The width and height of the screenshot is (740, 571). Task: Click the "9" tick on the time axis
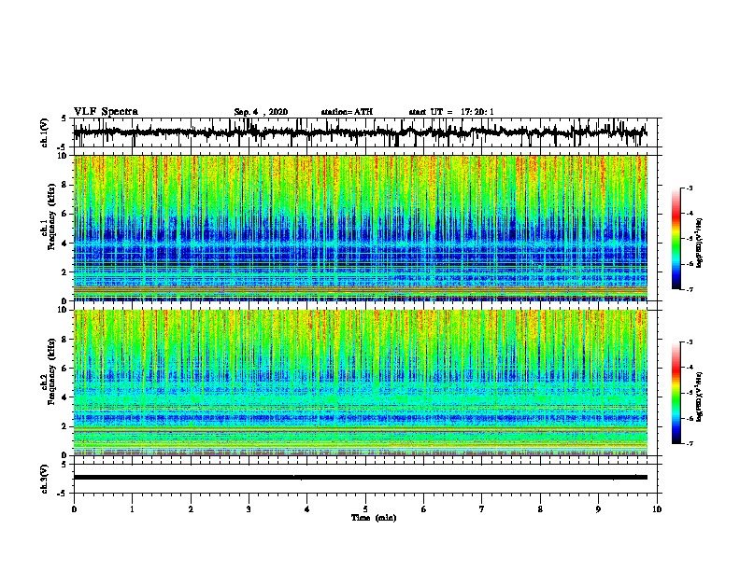(x=598, y=509)
